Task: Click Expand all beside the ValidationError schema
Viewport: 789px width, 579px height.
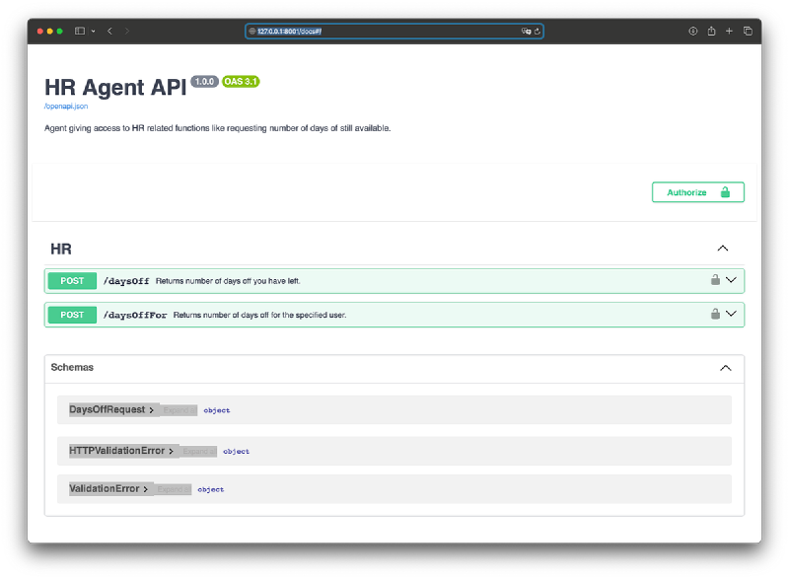Action: [174, 489]
